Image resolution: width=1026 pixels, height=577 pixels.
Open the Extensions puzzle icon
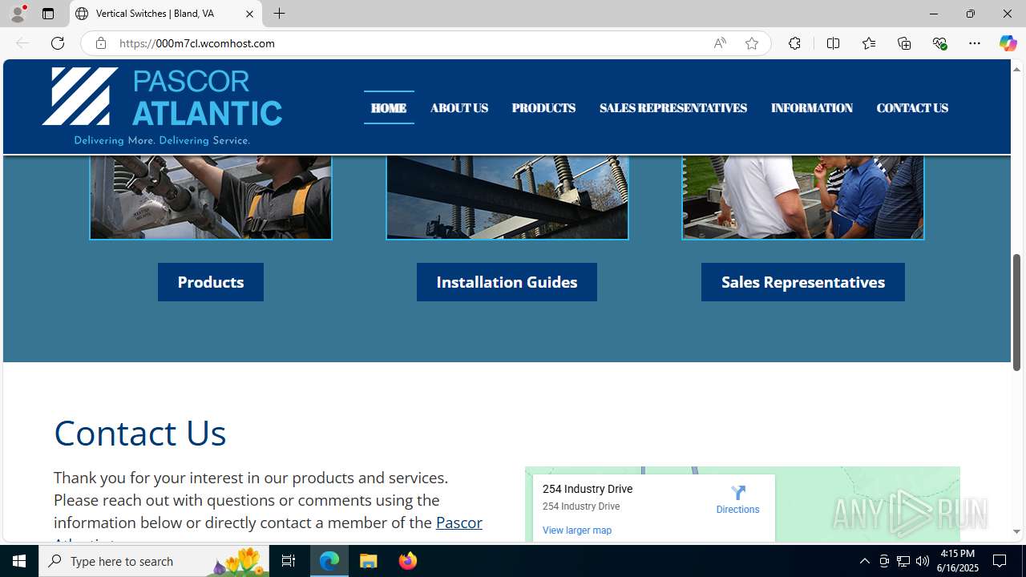794,43
